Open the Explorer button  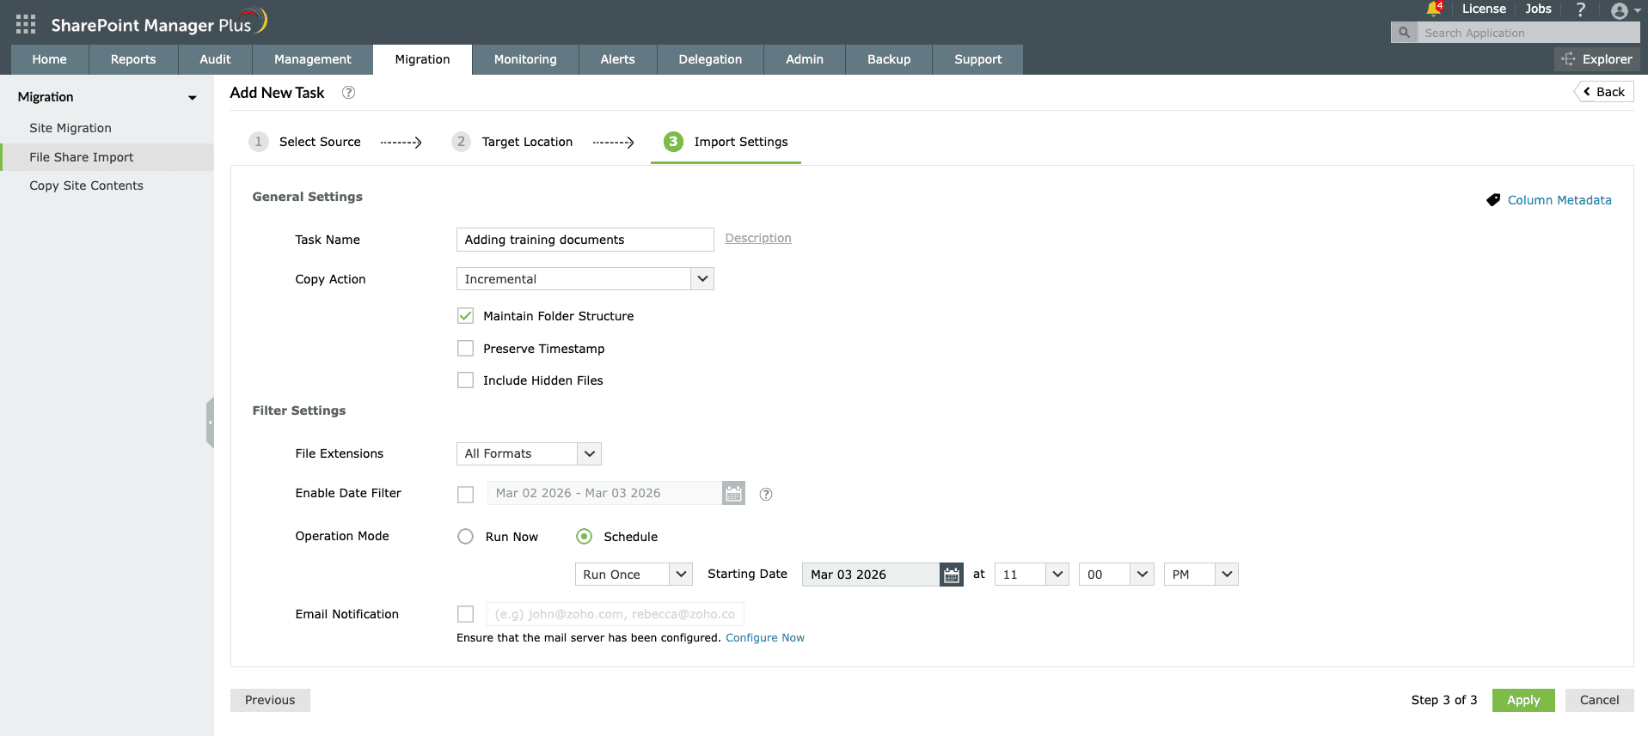point(1596,59)
